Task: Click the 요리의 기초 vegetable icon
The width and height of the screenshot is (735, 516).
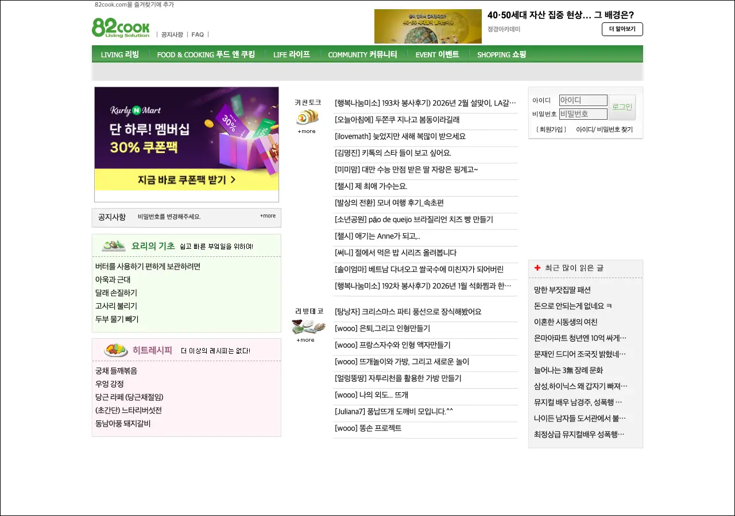Action: [114, 246]
